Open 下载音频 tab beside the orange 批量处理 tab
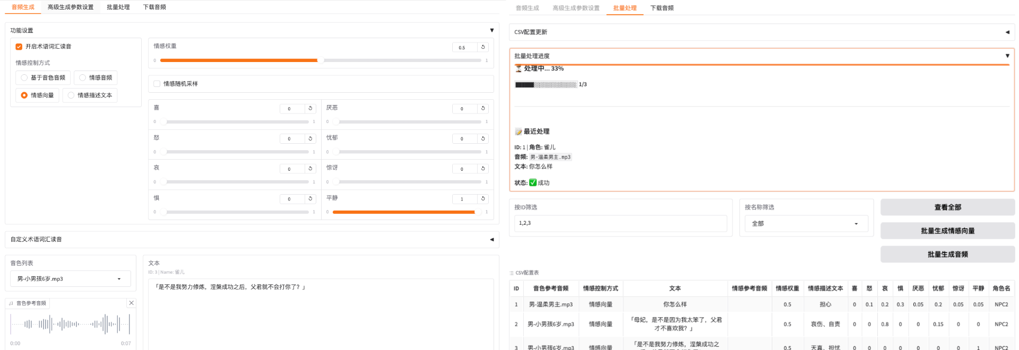This screenshot has height=350, width=1019. tap(662, 8)
